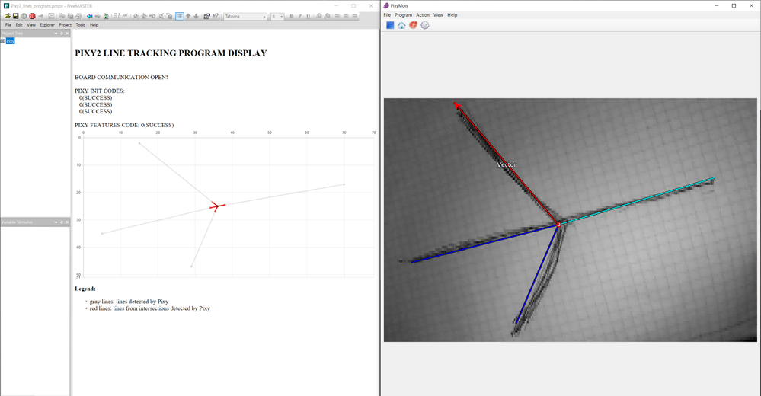The width and height of the screenshot is (761, 396).
Task: Pin the Project Tree panel
Action: tap(62, 34)
